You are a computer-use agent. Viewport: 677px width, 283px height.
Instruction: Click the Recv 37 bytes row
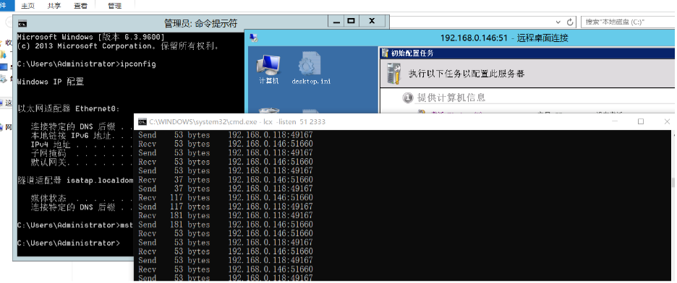pyautogui.click(x=226, y=180)
